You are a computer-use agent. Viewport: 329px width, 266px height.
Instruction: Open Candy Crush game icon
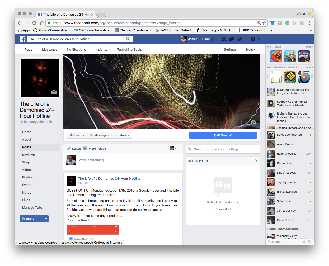[x=276, y=56]
